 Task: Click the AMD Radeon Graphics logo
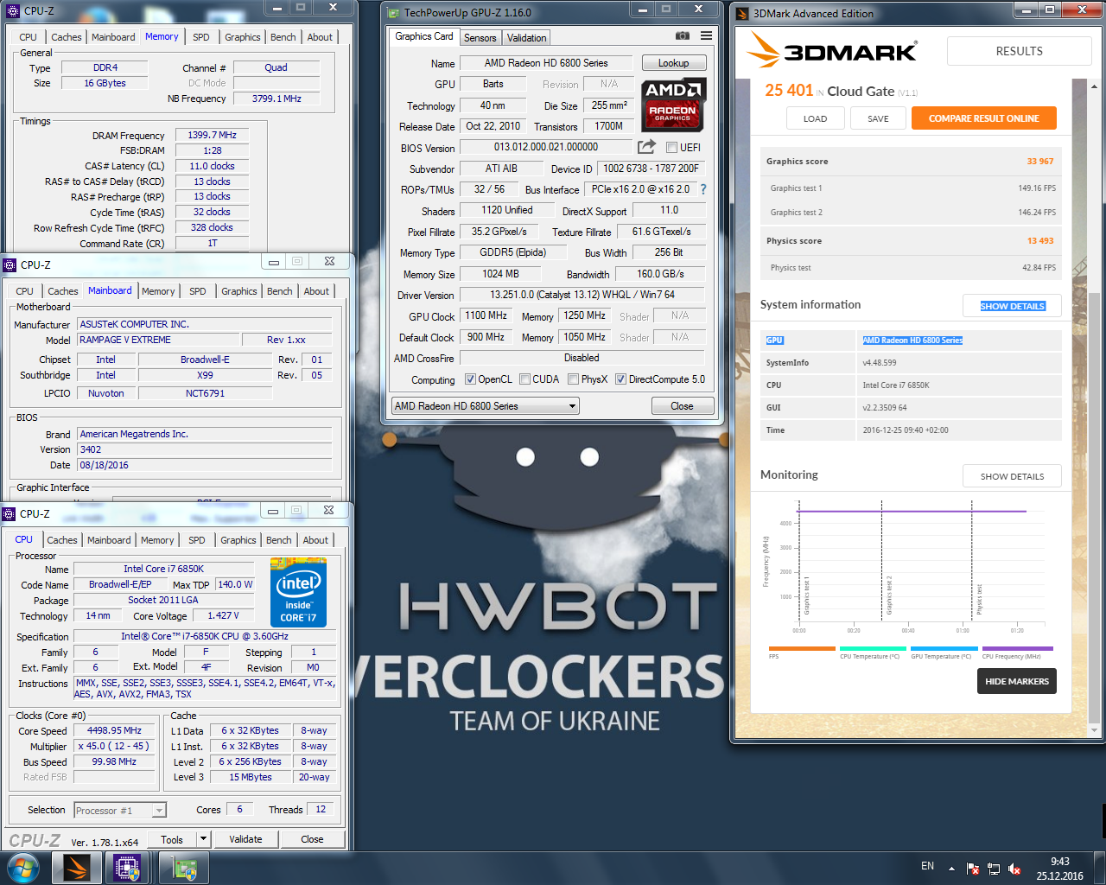pyautogui.click(x=674, y=104)
